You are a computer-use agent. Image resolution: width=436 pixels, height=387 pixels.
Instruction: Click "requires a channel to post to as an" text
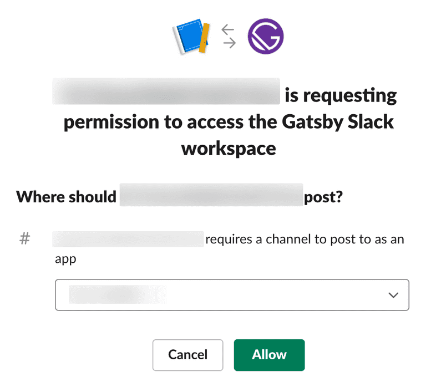pos(305,240)
